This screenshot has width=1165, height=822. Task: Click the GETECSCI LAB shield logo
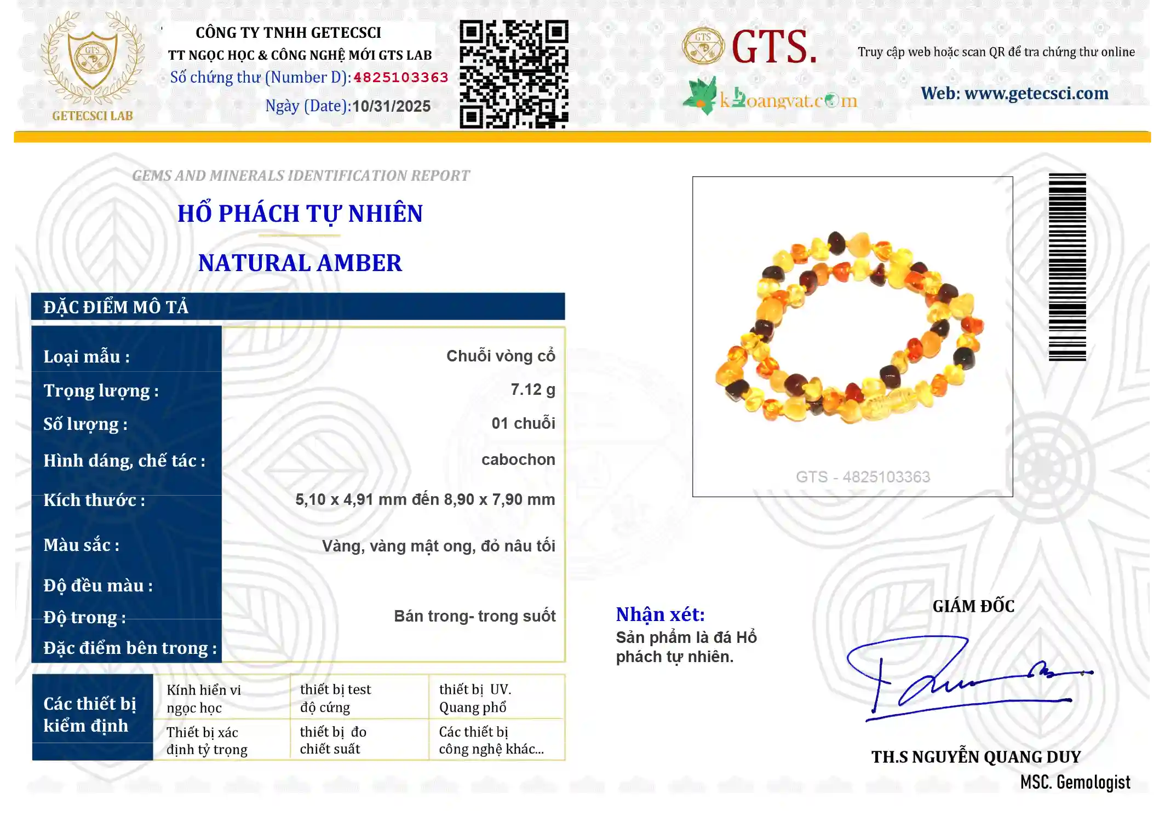pyautogui.click(x=92, y=59)
